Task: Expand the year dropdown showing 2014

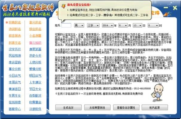Action: [x=108, y=25]
